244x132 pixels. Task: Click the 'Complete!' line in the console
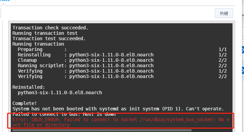pos(25,104)
